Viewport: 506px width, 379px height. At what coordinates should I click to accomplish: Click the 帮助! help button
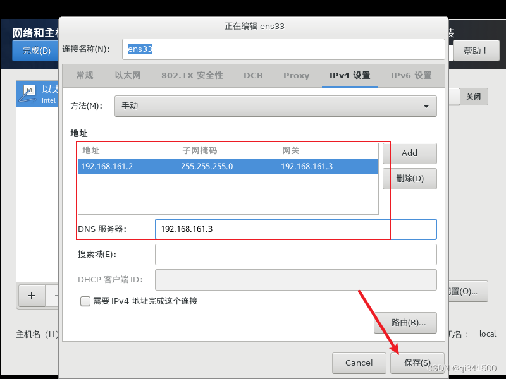coord(476,51)
